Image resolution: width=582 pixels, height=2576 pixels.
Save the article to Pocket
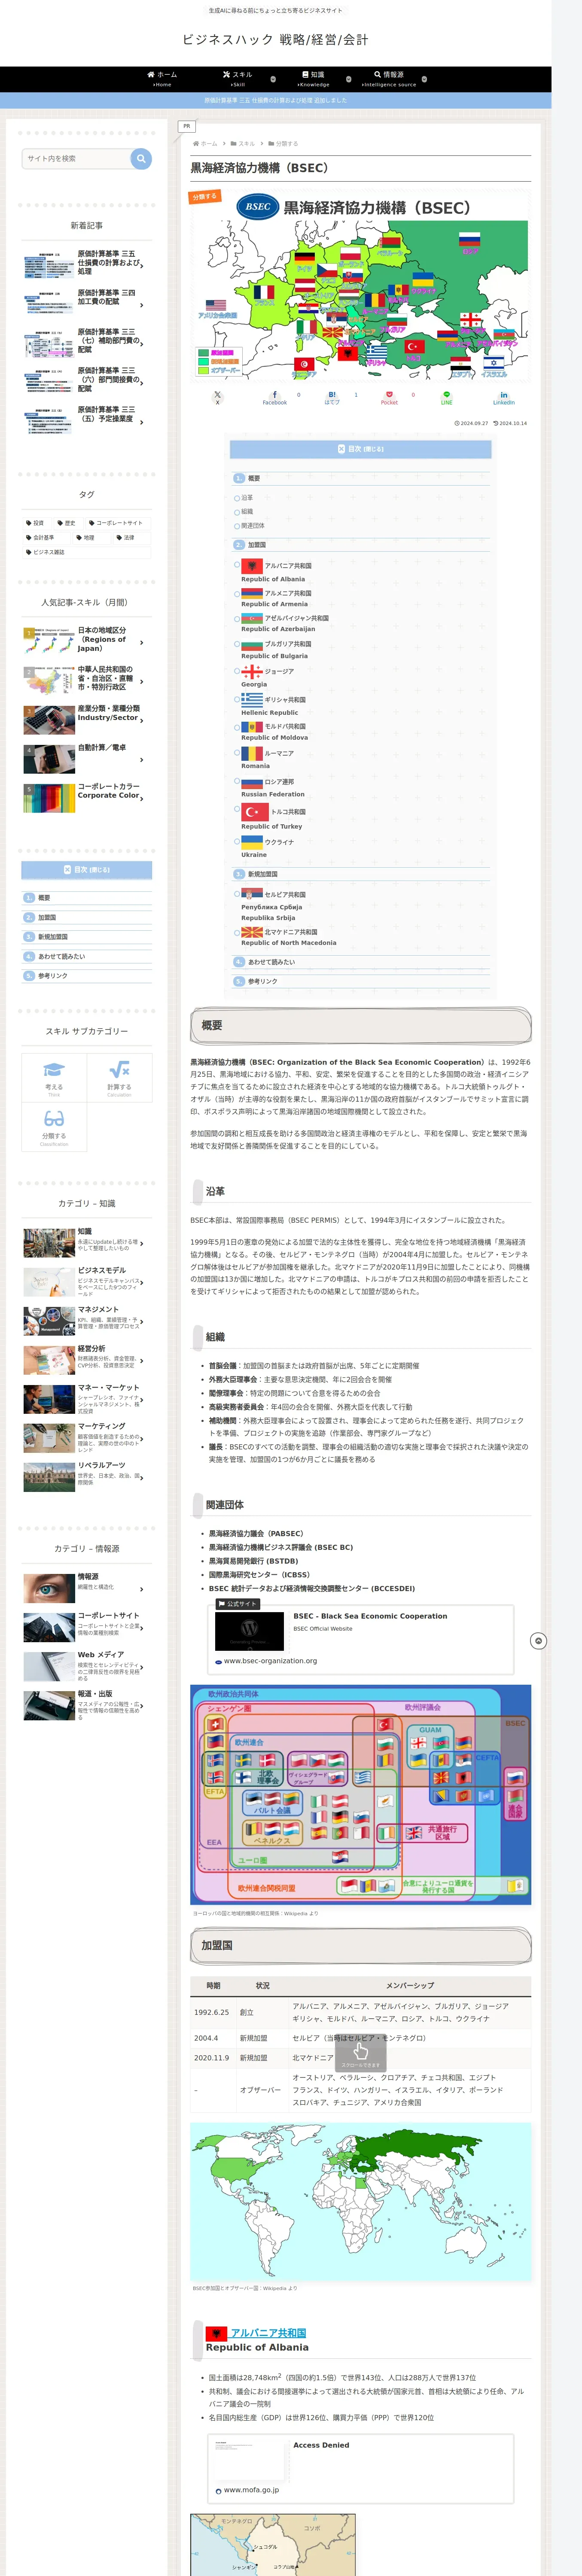coord(389,397)
